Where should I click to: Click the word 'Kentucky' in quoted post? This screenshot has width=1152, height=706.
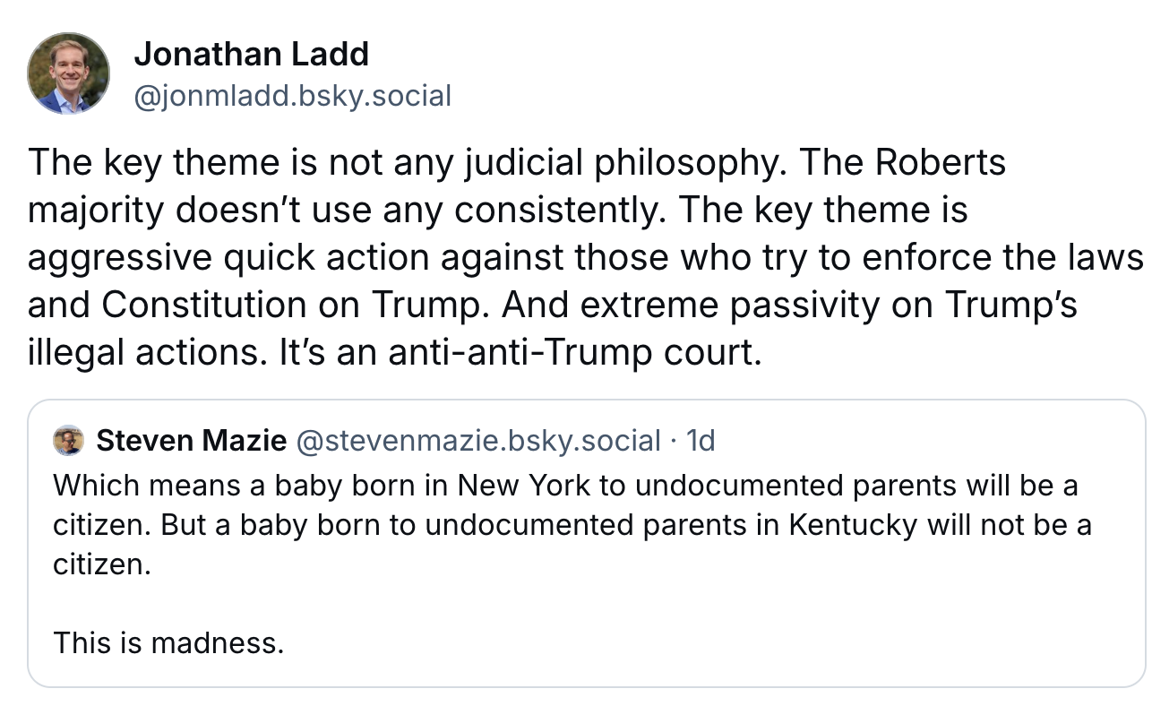coord(854,524)
